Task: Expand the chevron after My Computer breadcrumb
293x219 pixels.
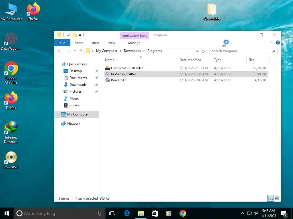Action: [120, 51]
